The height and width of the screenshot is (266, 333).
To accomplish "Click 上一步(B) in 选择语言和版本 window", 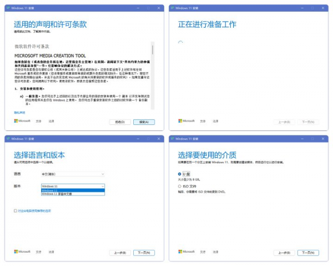I will click(x=120, y=253).
